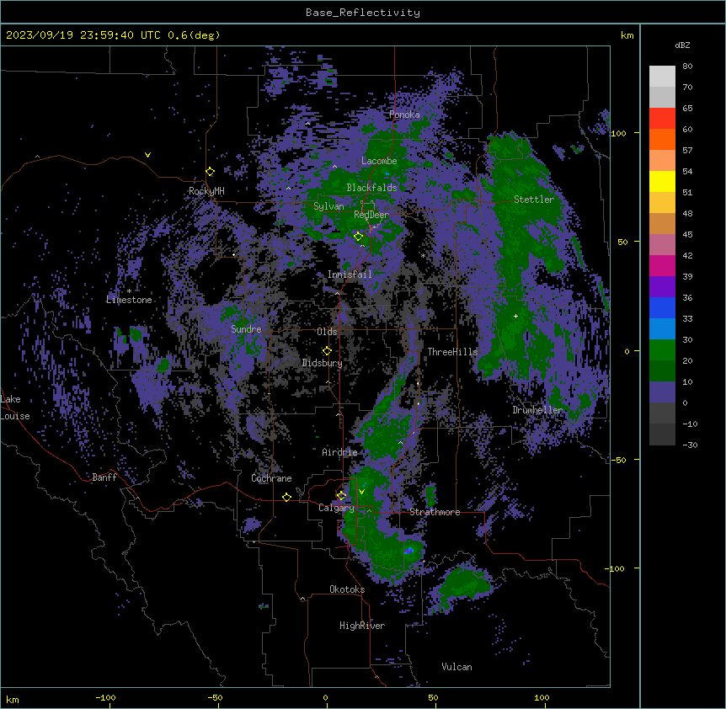Select the Okotoks city label
The width and height of the screenshot is (726, 709).
tap(347, 589)
